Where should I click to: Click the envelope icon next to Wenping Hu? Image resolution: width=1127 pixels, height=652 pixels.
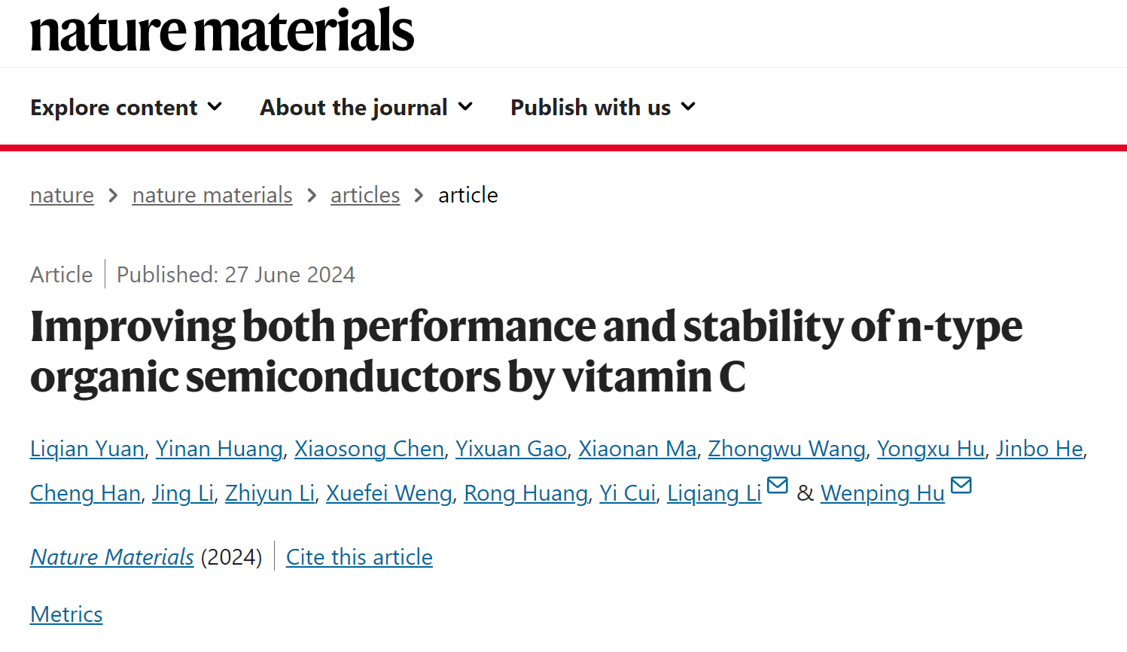[961, 486]
